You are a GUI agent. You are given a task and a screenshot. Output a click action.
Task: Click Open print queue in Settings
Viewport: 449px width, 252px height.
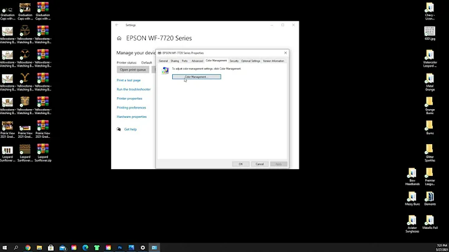coord(133,70)
